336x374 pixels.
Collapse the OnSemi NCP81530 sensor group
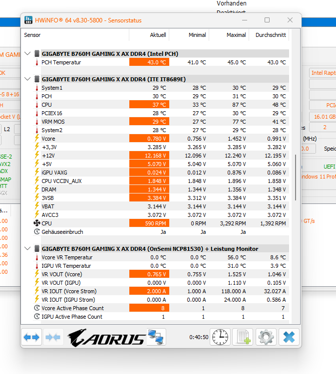tap(27, 248)
